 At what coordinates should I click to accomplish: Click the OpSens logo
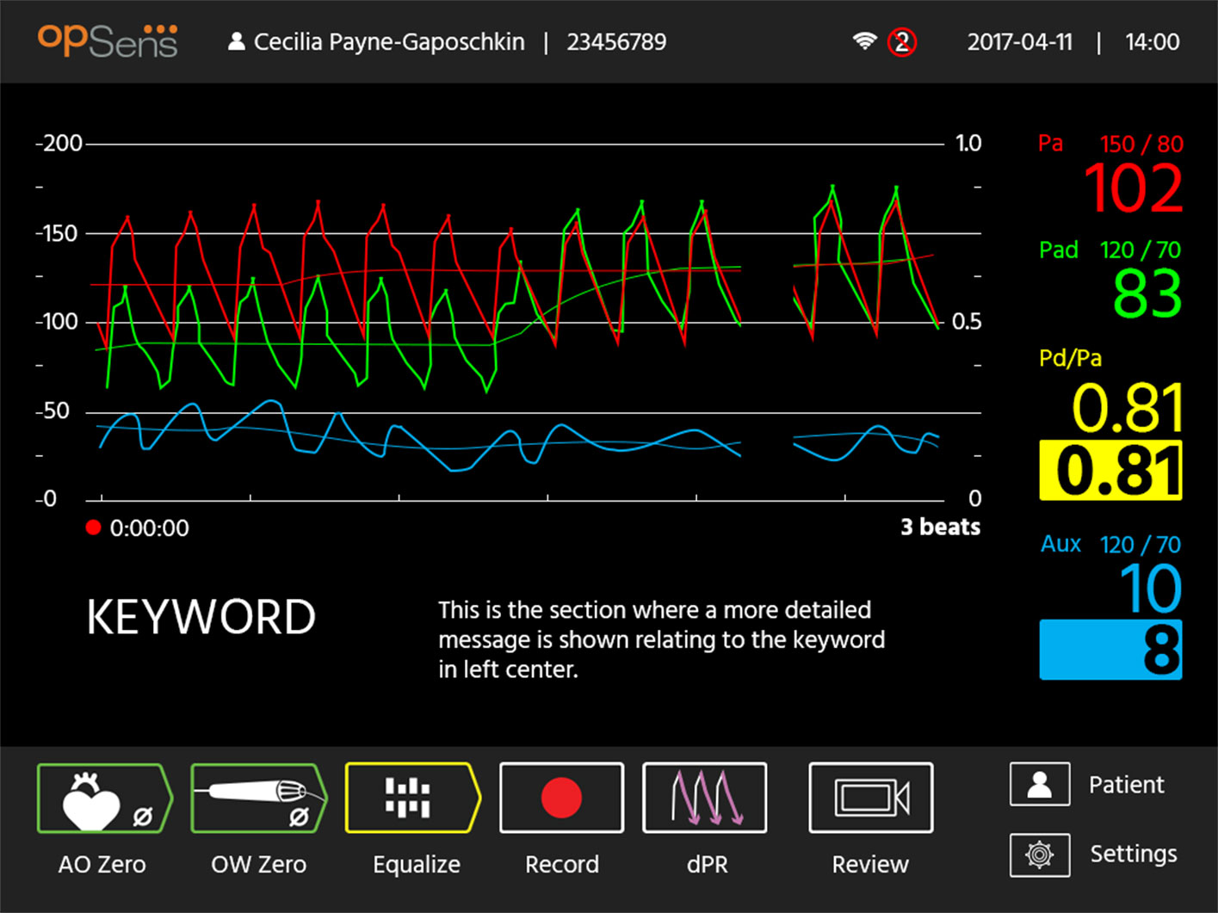[108, 40]
